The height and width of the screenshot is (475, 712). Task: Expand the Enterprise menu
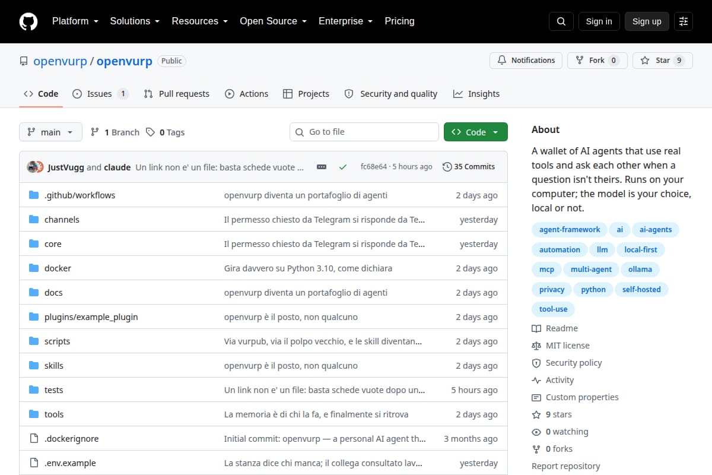click(x=345, y=21)
